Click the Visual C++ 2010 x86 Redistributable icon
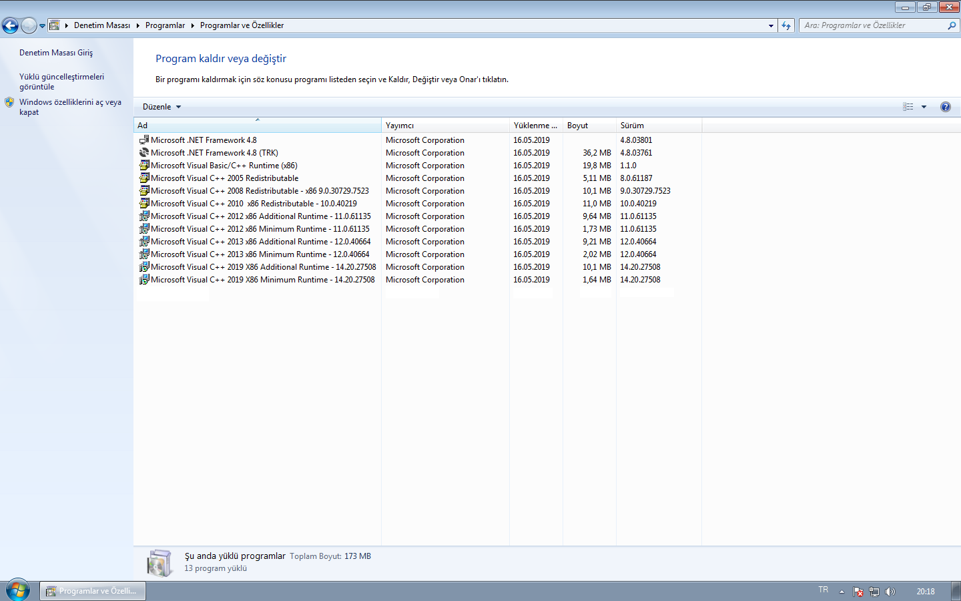The height and width of the screenshot is (601, 961). (144, 204)
